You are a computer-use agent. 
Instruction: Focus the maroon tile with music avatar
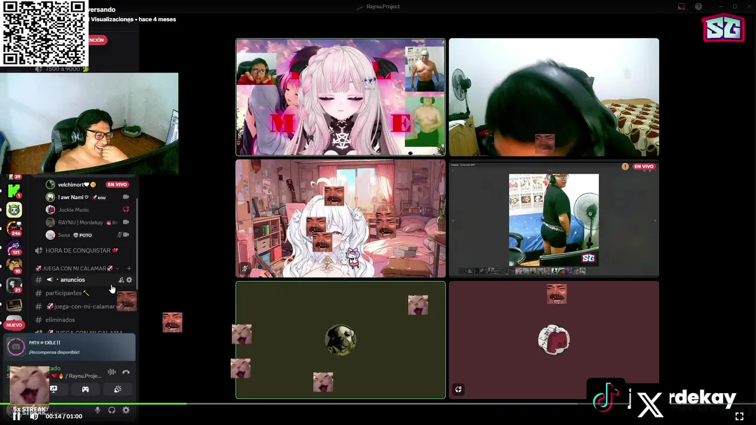[553, 340]
